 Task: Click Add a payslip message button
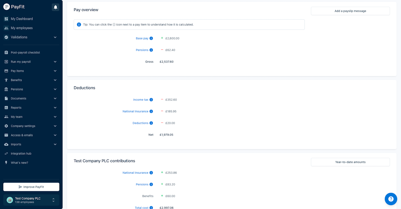pos(350,11)
